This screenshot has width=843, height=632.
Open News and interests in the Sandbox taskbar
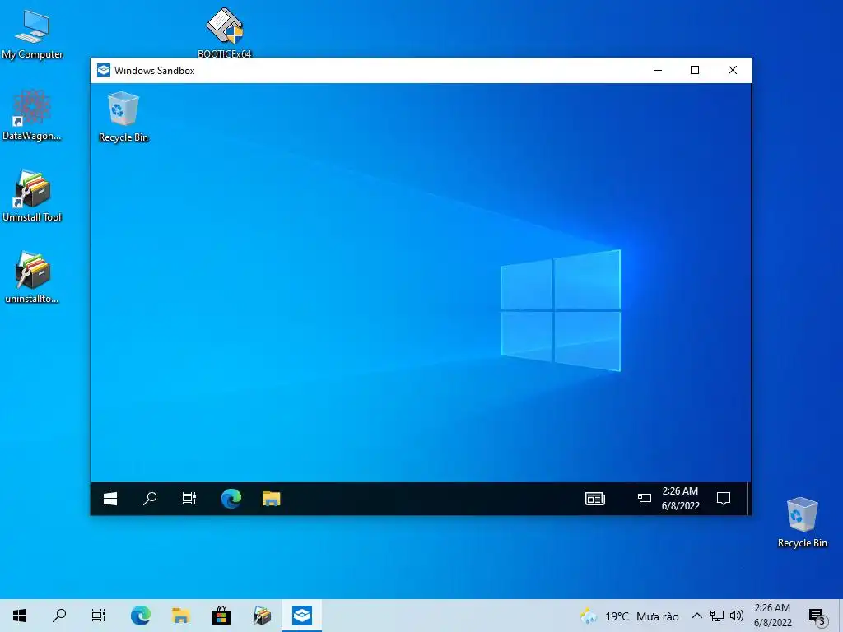[595, 499]
